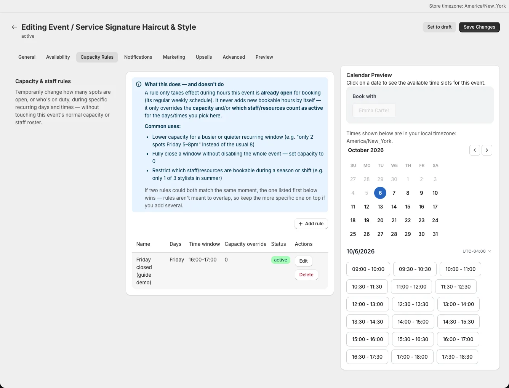Select October 20 in the calendar
Screen dimensions: 509x388
380,220
